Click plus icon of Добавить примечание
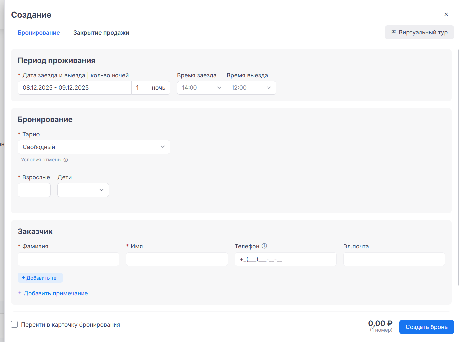The image size is (459, 342). point(20,293)
